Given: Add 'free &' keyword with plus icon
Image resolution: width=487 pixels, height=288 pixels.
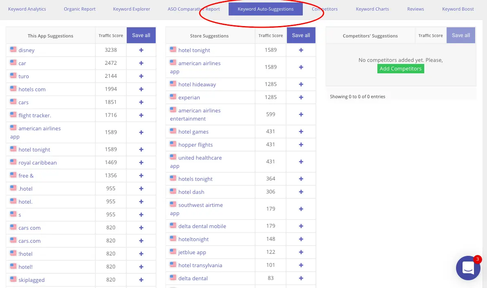Looking at the screenshot, I should pyautogui.click(x=141, y=175).
